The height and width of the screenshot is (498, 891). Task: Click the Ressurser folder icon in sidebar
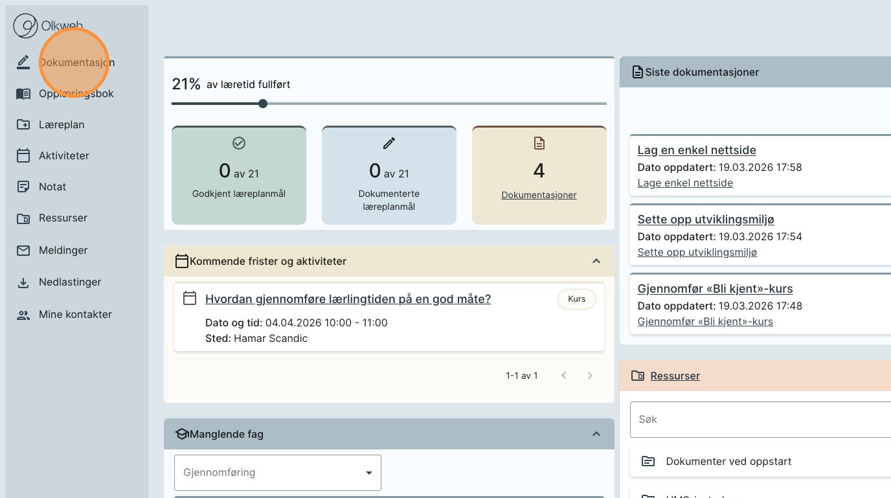[23, 218]
